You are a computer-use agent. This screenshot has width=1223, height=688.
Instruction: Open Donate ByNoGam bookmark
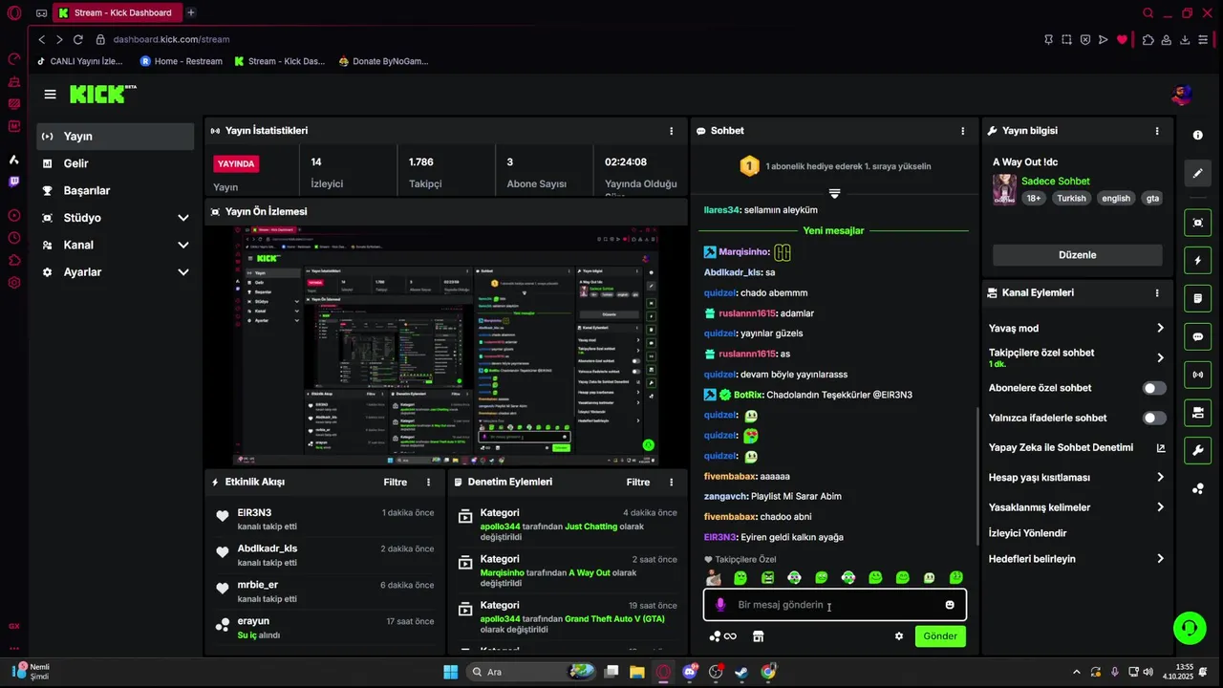tap(383, 61)
